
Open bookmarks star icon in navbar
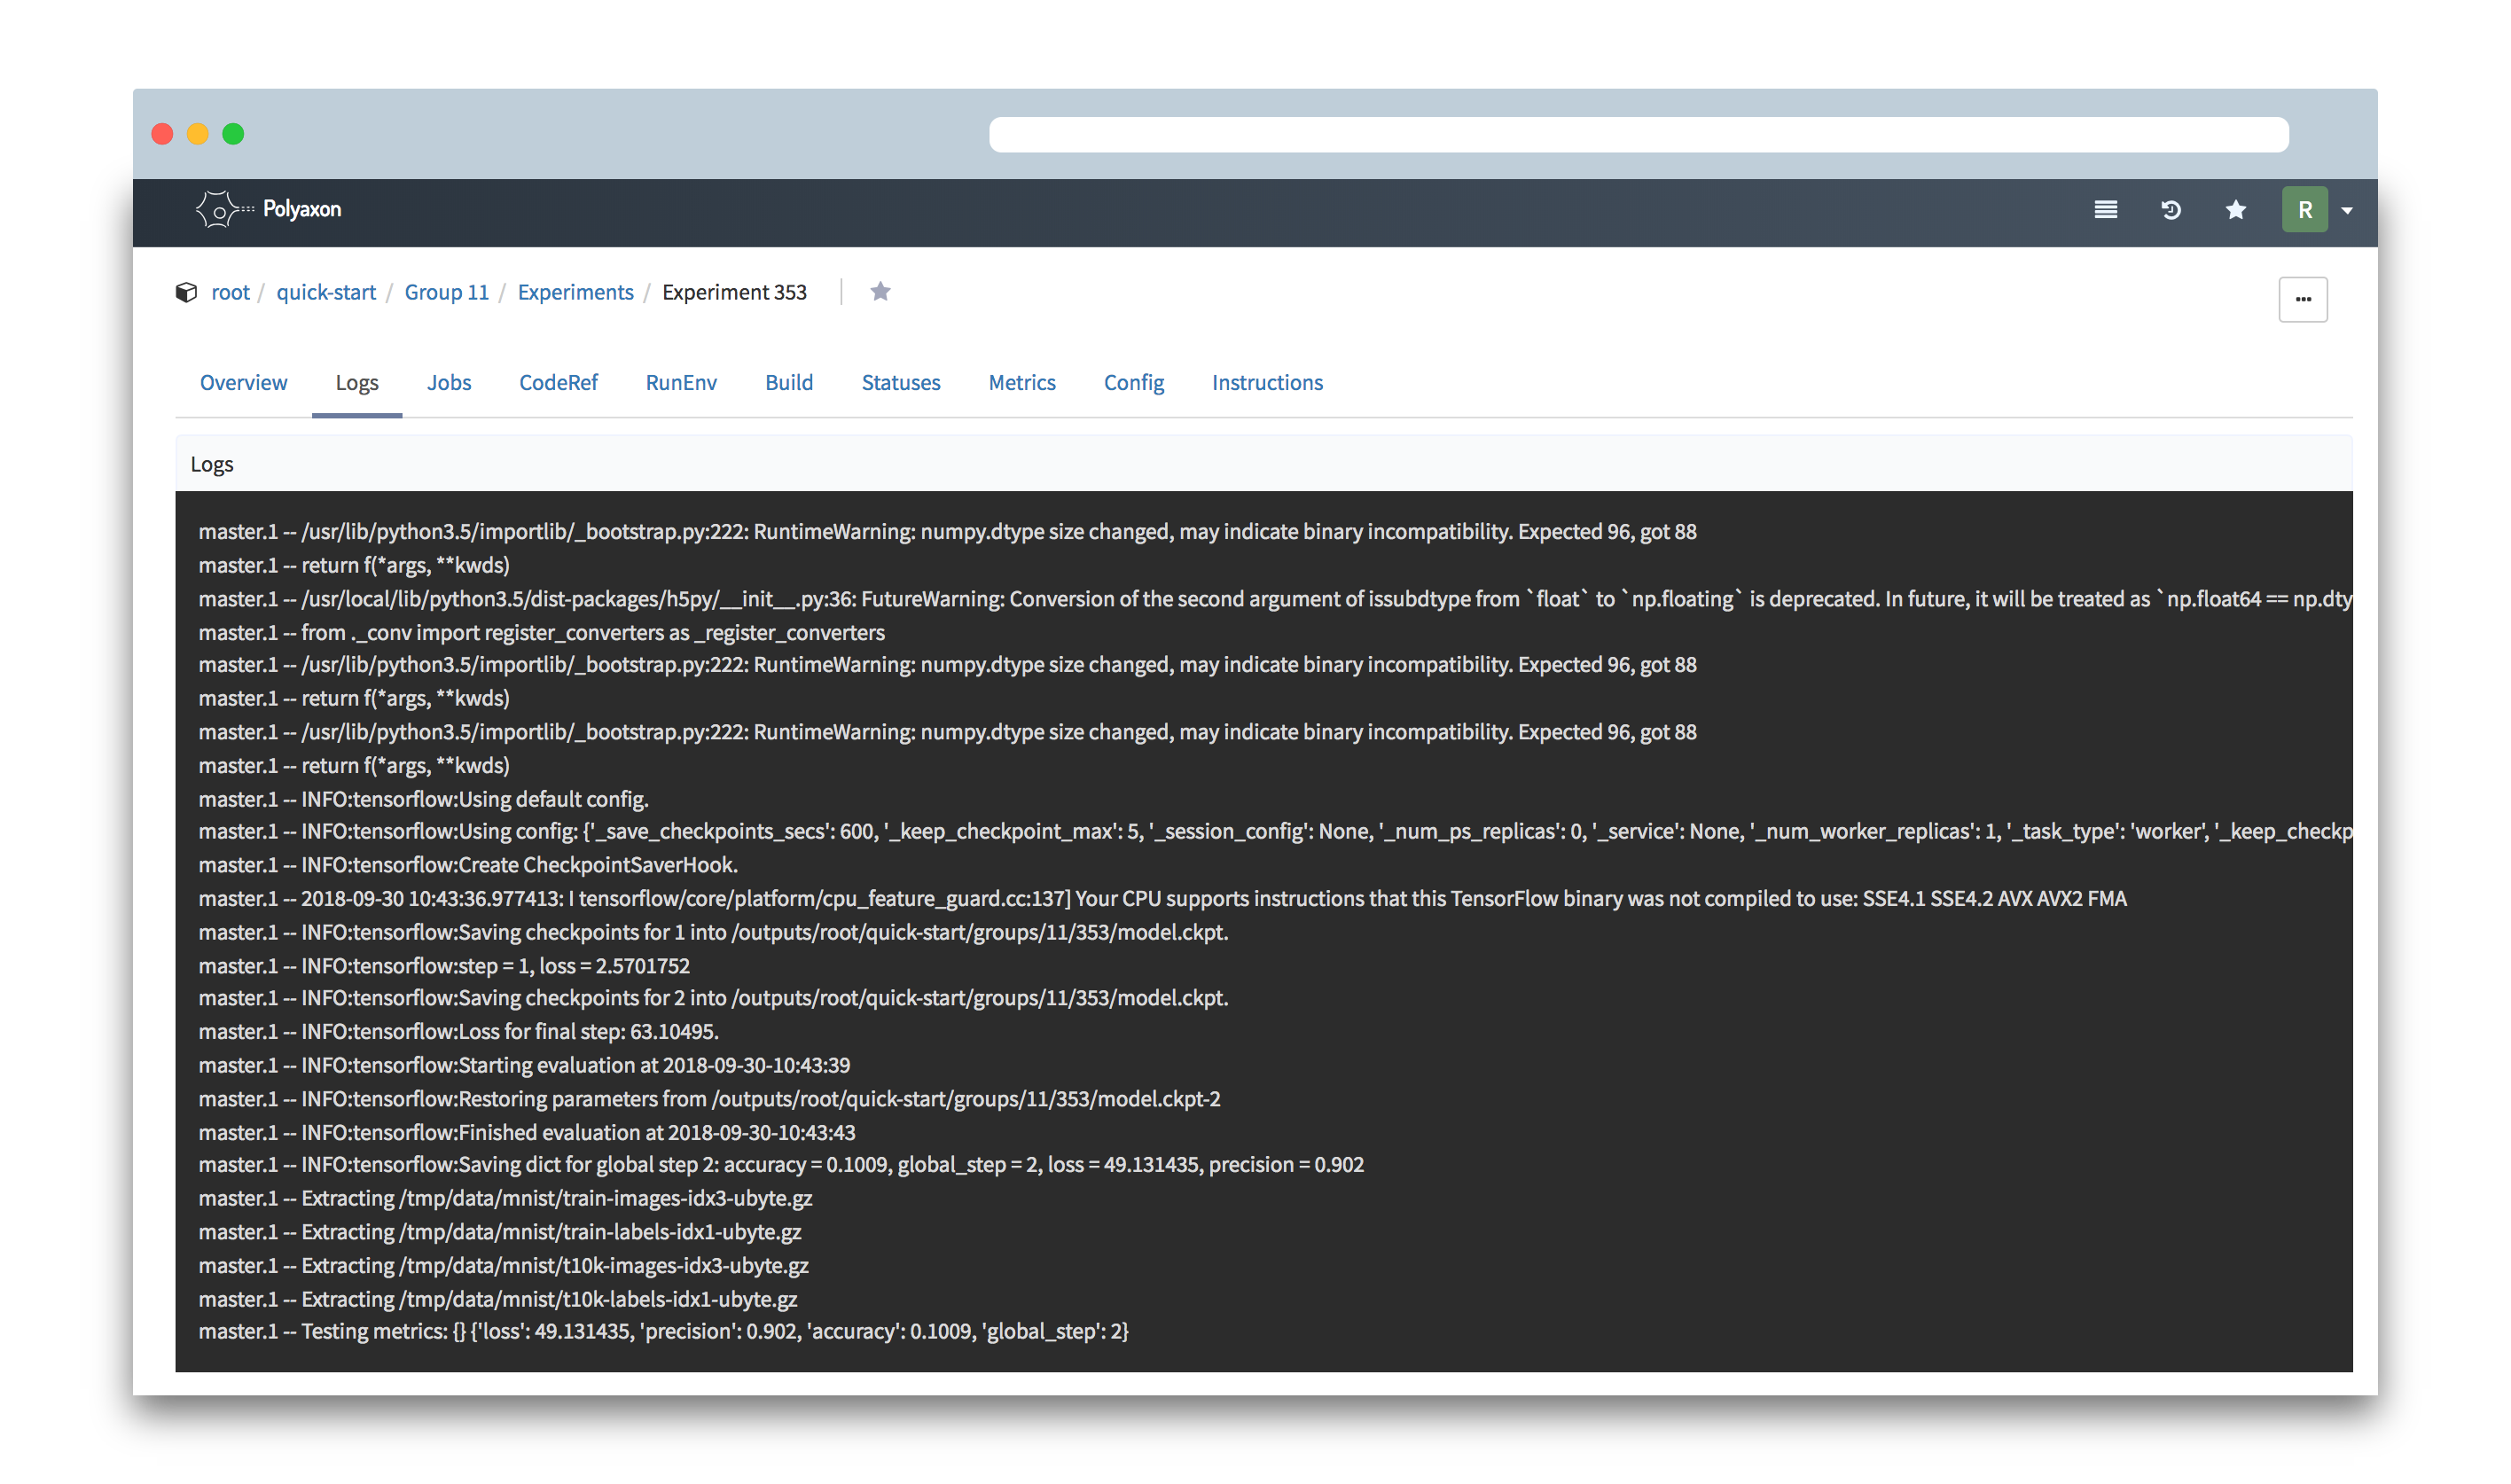coord(2236,210)
